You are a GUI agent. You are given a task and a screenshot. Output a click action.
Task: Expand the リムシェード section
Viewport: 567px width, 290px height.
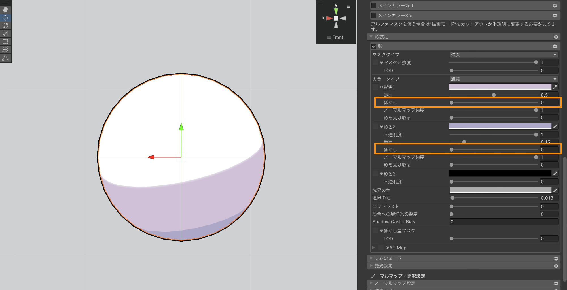tap(371, 258)
